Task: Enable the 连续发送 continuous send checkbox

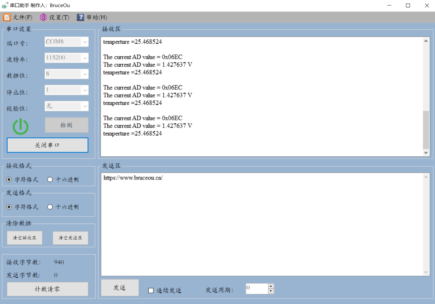Action: point(151,290)
